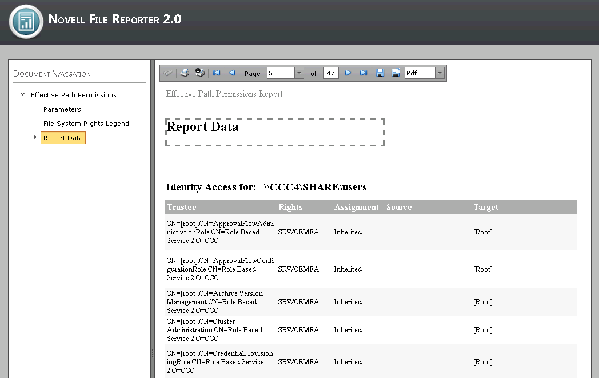The height and width of the screenshot is (378, 599).
Task: Click SRWCEMFA rights in Cluster Administration row
Action: pos(298,330)
